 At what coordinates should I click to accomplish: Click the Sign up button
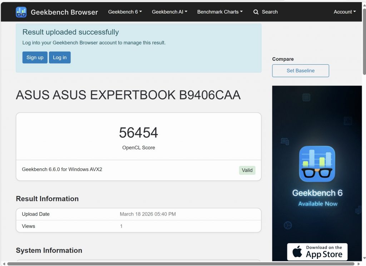[x=35, y=57]
